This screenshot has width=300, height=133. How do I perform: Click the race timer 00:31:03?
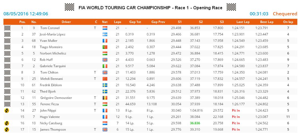tap(259, 14)
